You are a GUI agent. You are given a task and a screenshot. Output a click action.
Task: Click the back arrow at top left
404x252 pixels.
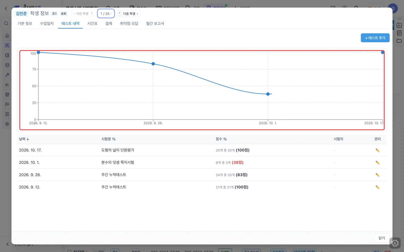pyautogui.click(x=6, y=8)
